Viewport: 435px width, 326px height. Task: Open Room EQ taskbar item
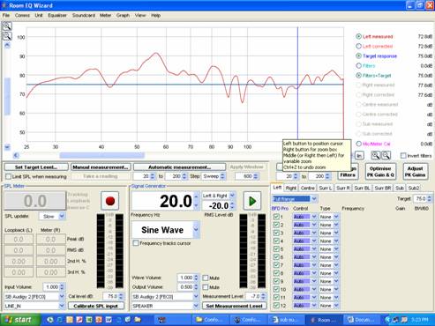click(324, 320)
